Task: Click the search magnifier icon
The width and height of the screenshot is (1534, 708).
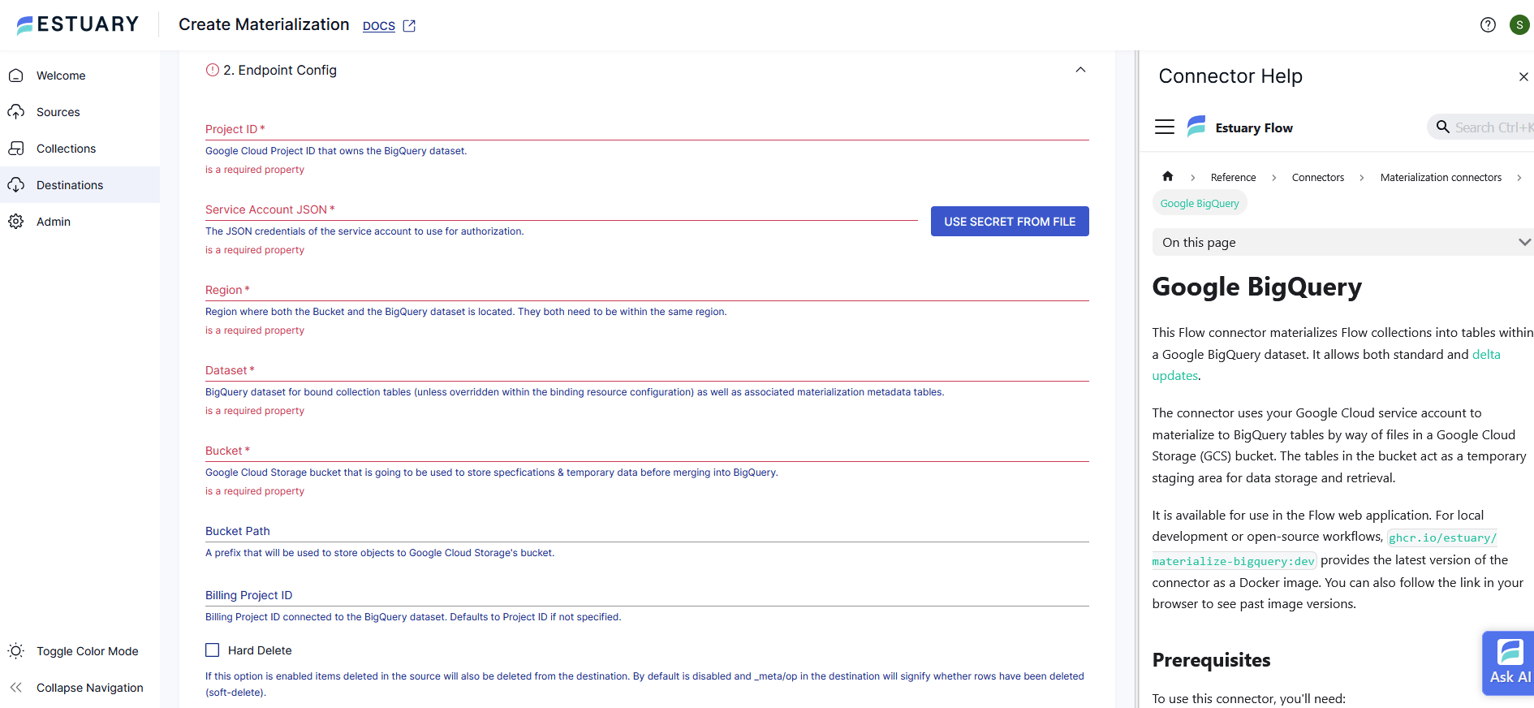Action: [x=1442, y=127]
